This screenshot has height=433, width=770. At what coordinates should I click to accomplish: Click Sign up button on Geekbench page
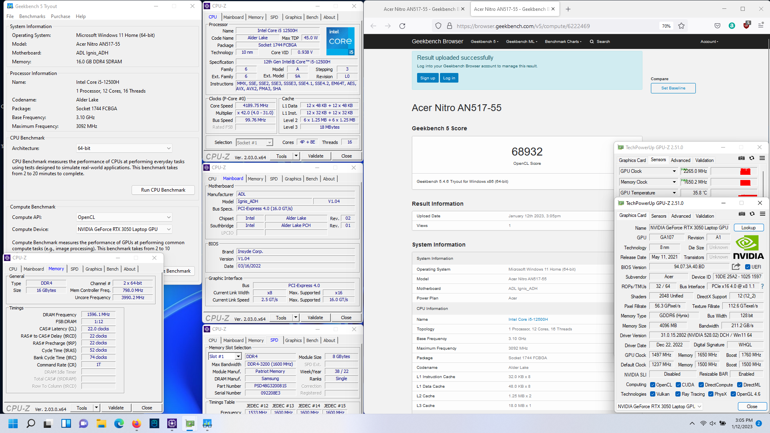[428, 78]
